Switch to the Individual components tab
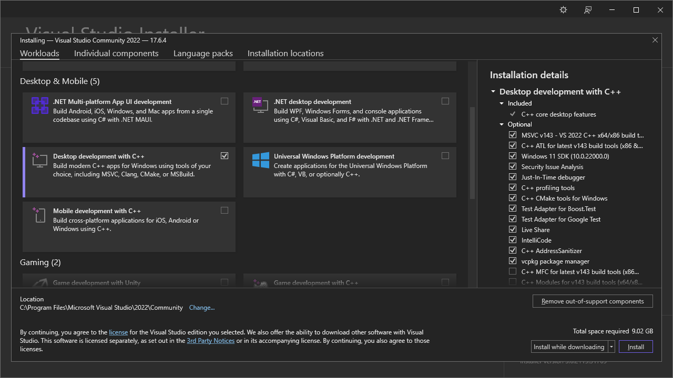 [x=116, y=53]
